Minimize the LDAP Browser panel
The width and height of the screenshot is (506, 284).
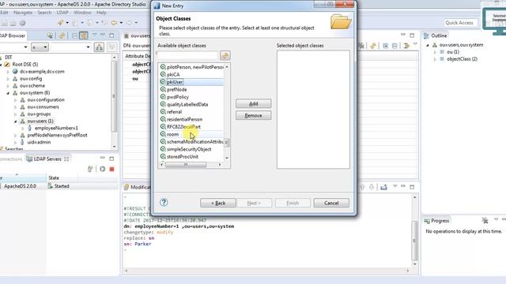click(x=103, y=35)
